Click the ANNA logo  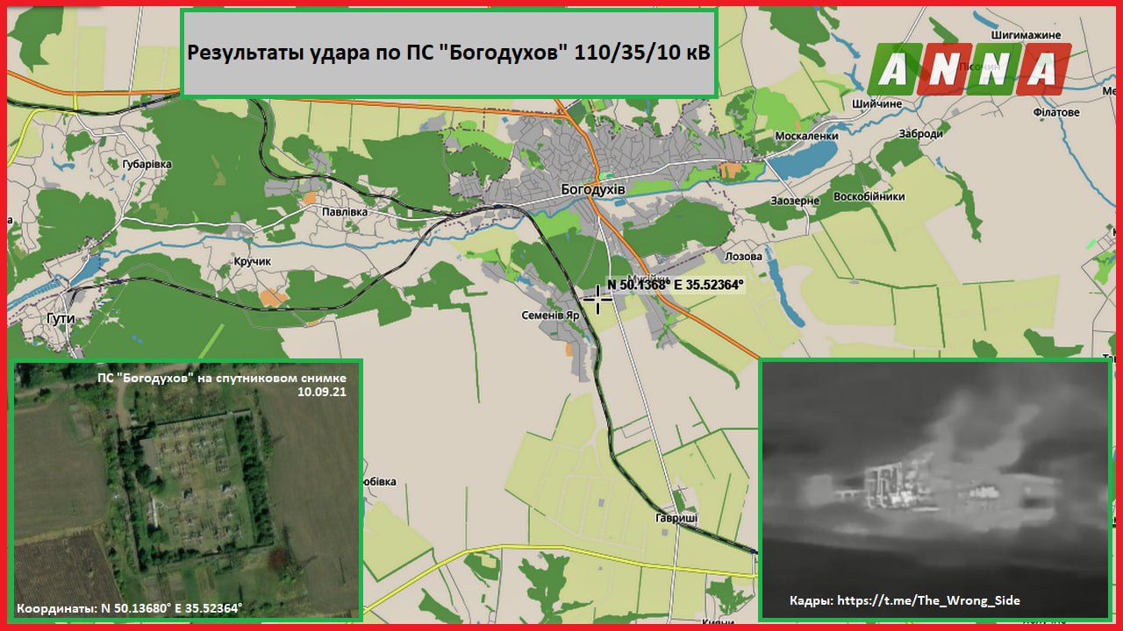point(969,68)
